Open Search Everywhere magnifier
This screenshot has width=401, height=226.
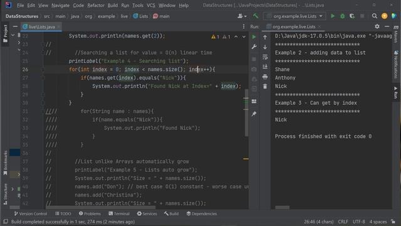[x=375, y=16]
